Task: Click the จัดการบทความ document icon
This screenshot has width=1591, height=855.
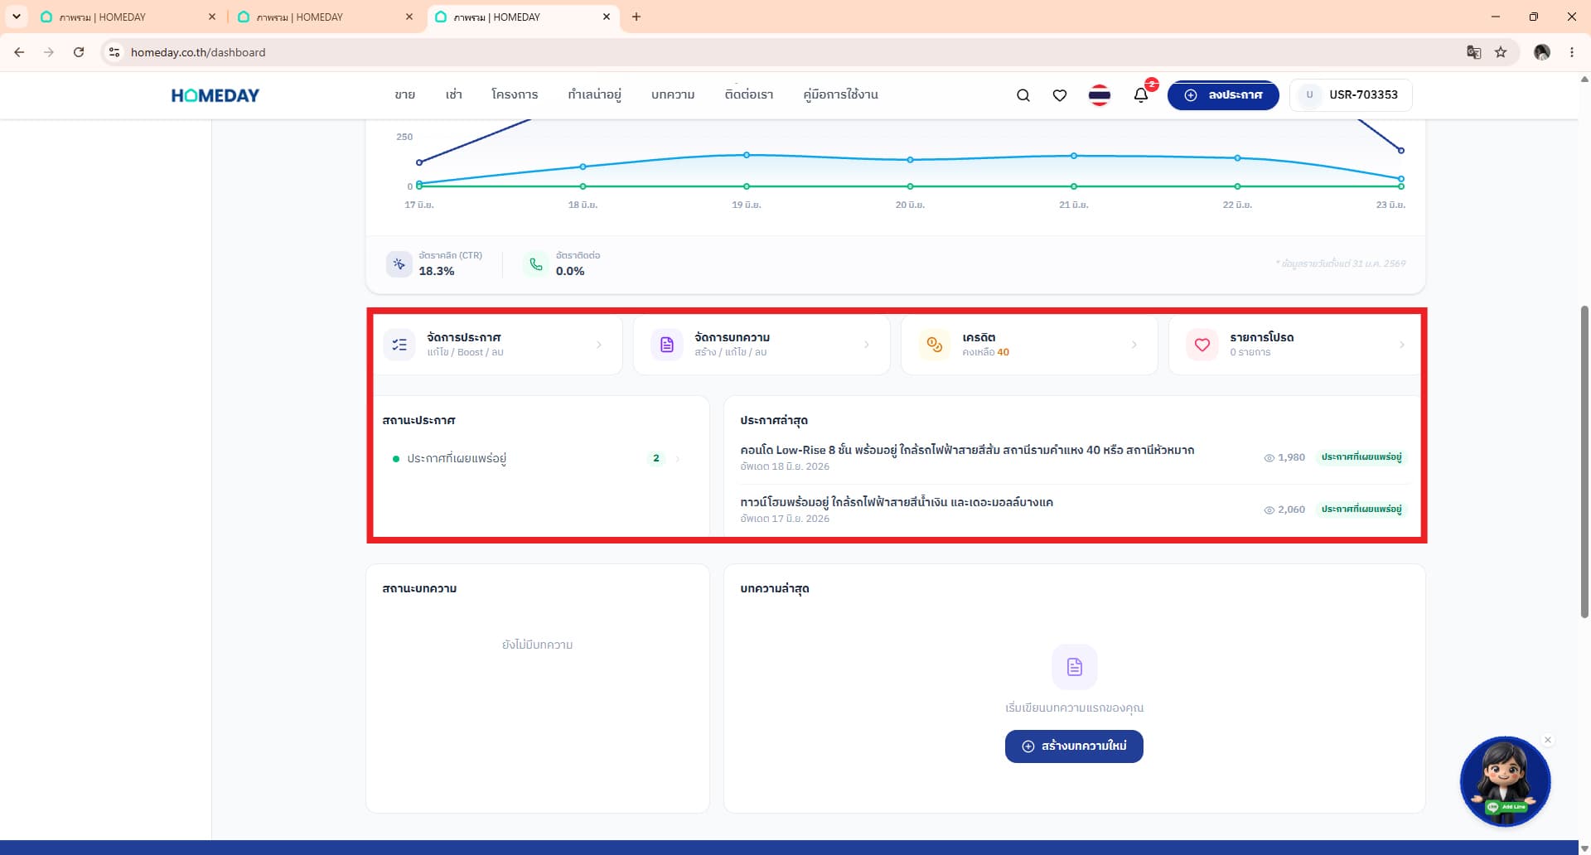Action: 667,345
